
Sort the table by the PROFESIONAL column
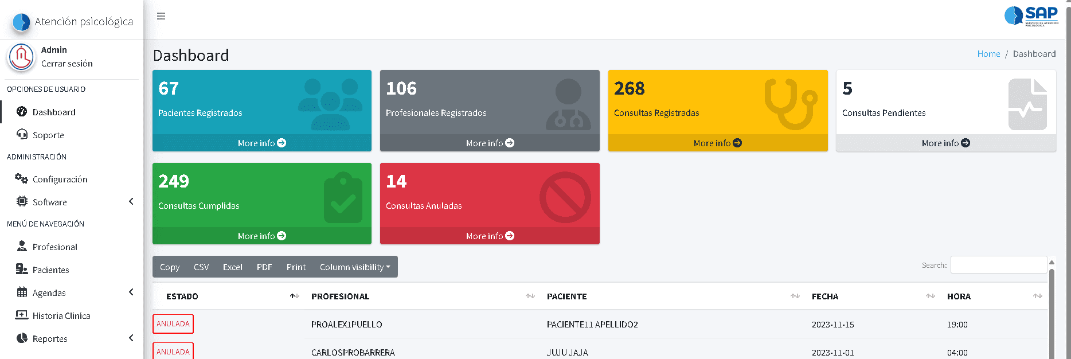tap(422, 296)
